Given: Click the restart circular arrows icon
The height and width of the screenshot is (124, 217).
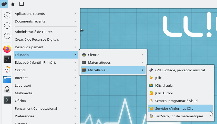Looking at the screenshot, I should [7, 25].
